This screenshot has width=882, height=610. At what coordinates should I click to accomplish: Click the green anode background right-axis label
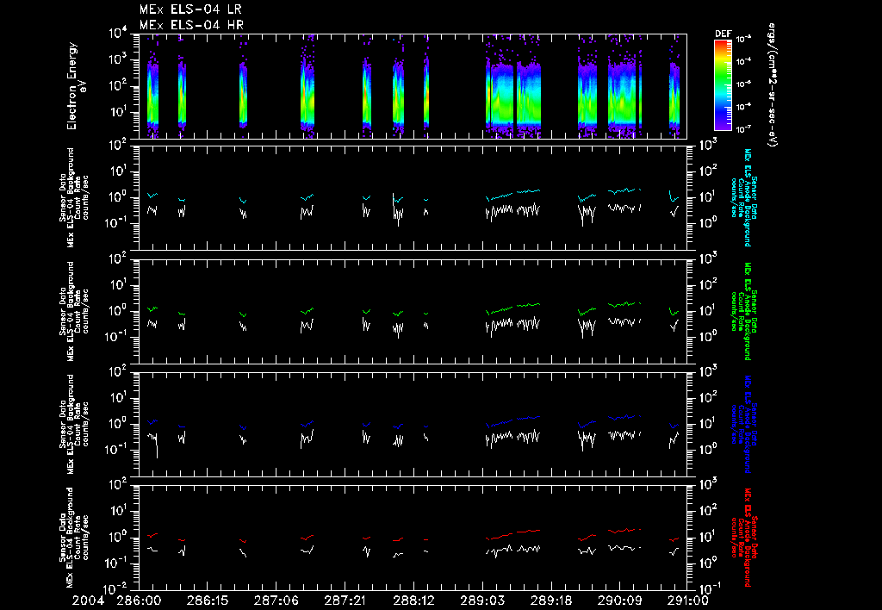click(x=743, y=311)
